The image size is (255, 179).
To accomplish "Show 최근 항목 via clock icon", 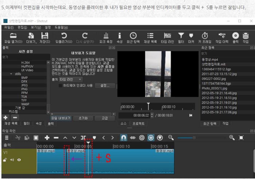I will [x=133, y=38].
